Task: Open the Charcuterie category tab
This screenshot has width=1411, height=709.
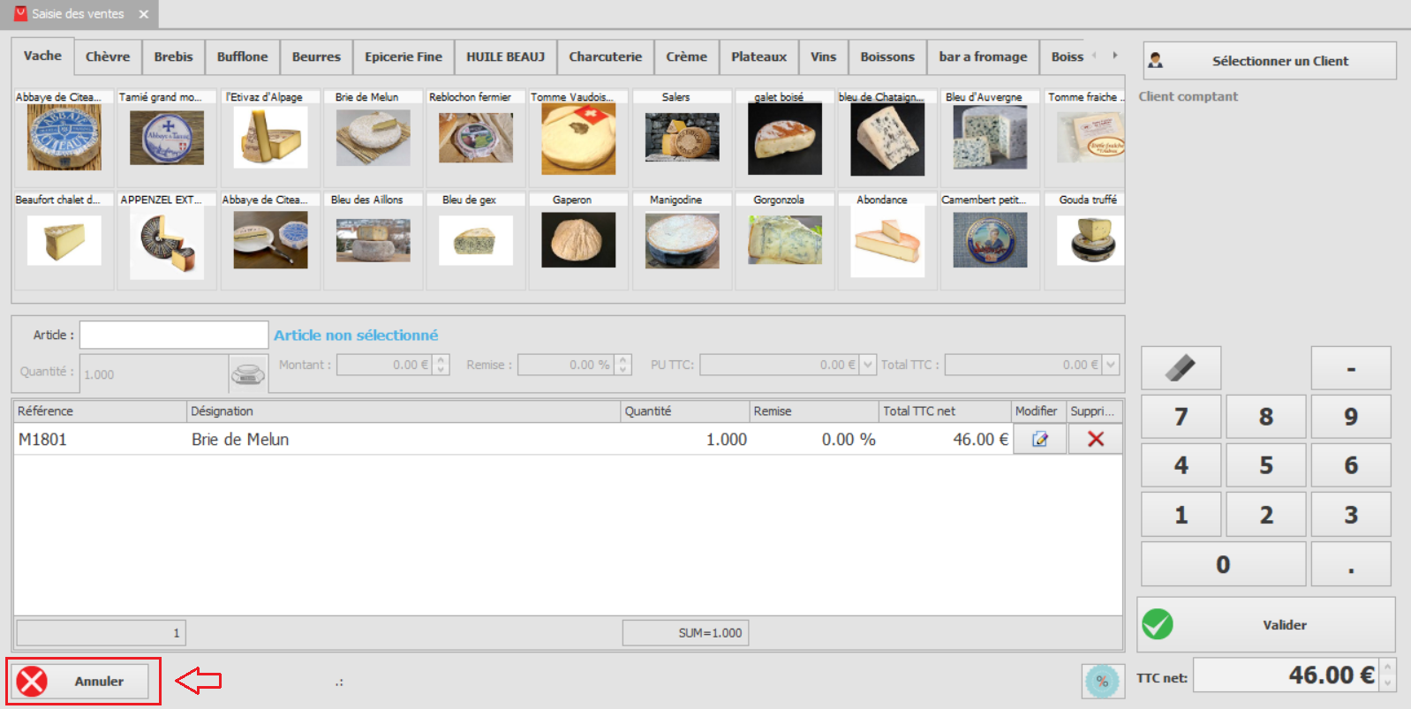Action: click(x=606, y=57)
